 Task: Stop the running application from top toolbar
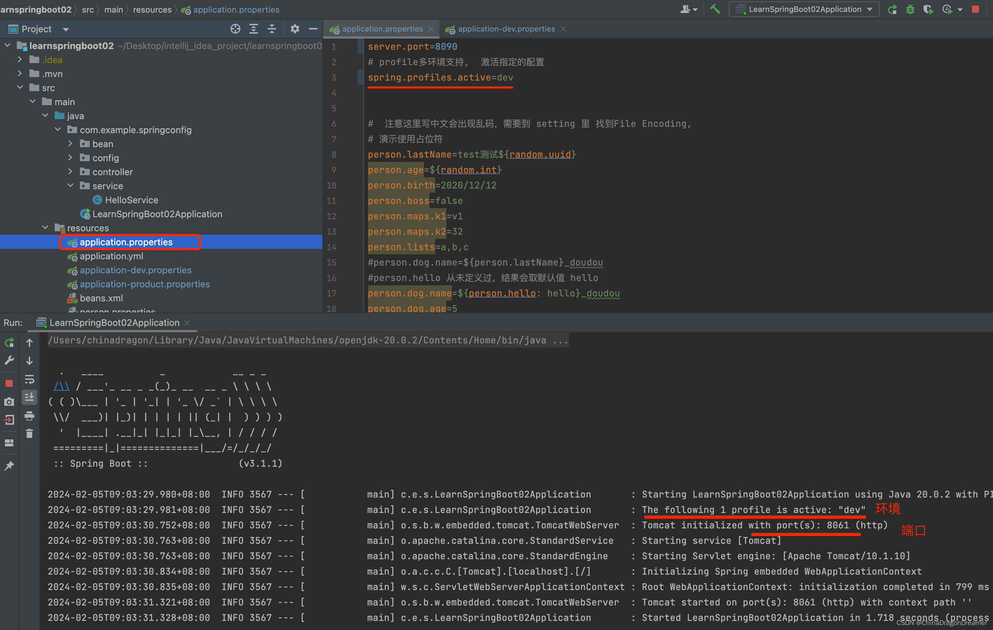[976, 9]
